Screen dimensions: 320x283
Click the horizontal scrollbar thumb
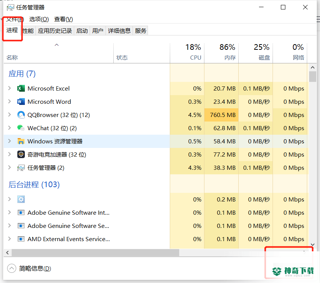pos(95,252)
